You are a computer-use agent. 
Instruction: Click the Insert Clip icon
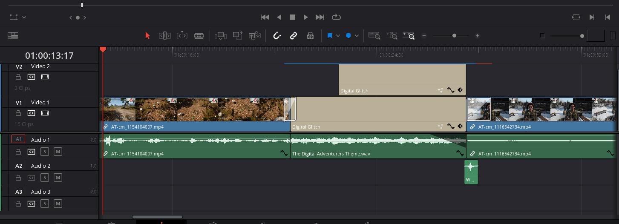221,36
